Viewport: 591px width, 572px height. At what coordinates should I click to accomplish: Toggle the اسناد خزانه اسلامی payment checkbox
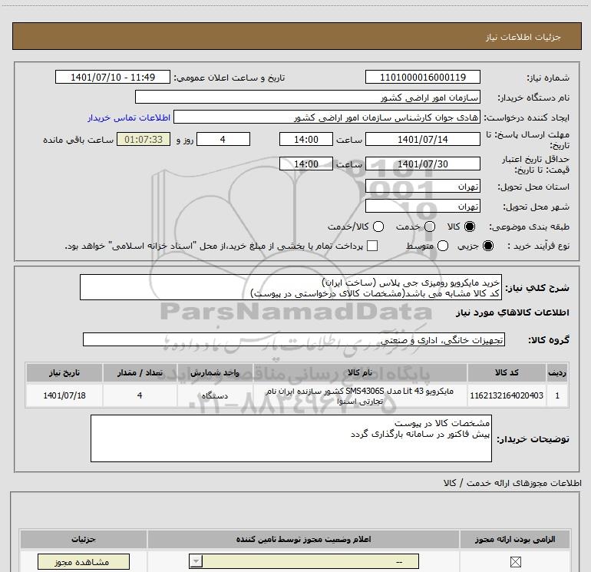(x=372, y=246)
